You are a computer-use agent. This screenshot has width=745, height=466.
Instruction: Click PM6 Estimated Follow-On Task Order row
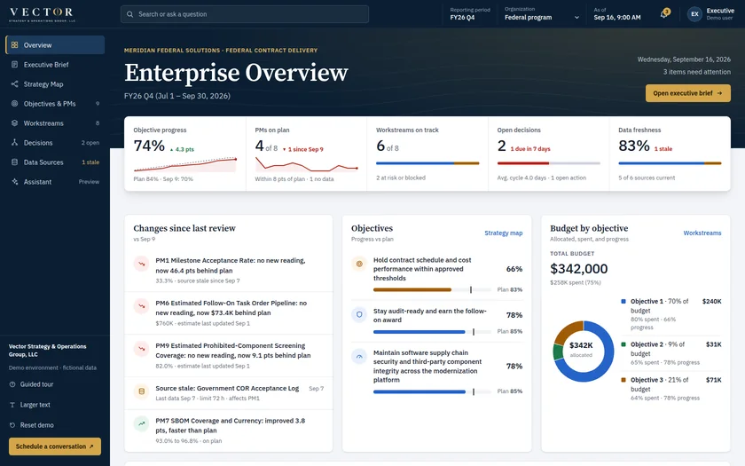coord(229,312)
